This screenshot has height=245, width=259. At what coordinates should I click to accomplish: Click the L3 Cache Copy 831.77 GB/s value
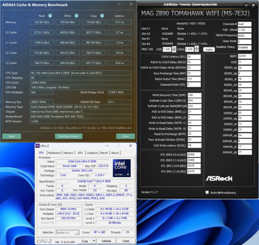click(94, 63)
